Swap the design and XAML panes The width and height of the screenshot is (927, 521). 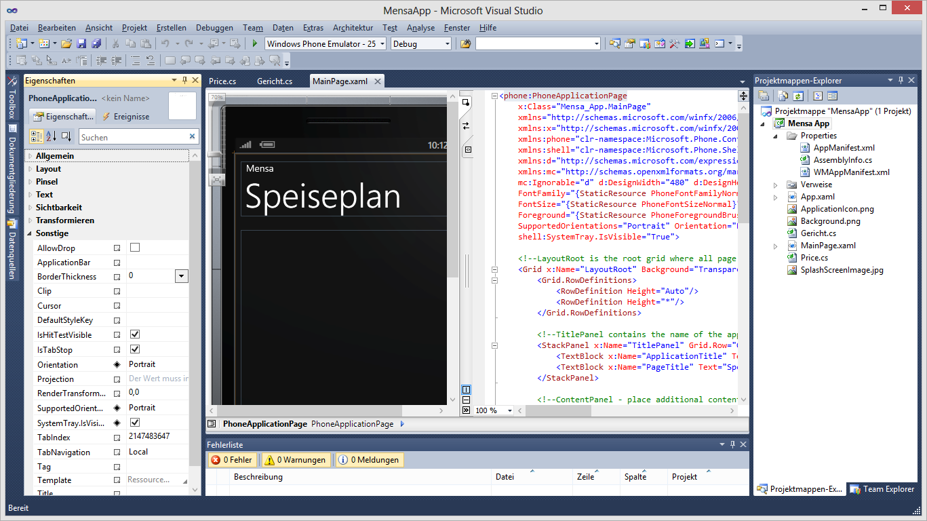click(x=466, y=126)
